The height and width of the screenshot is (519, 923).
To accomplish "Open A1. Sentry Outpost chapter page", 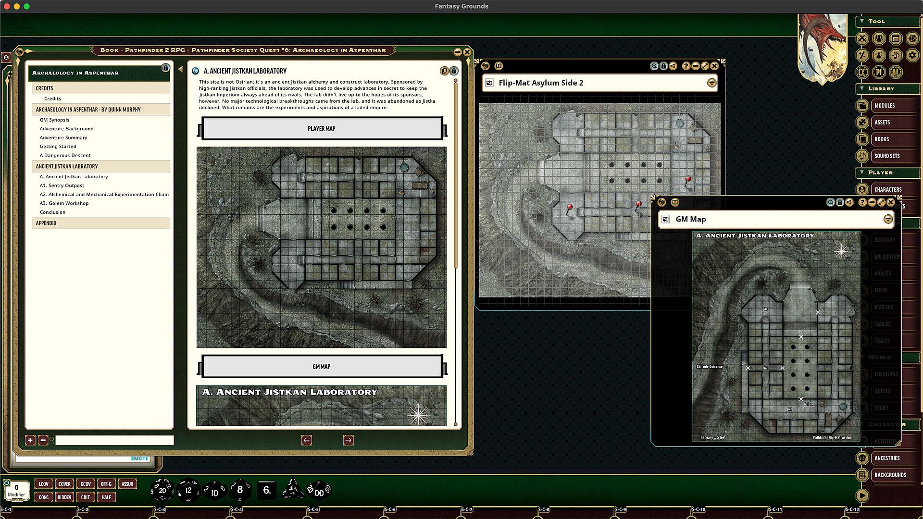I will pos(62,185).
